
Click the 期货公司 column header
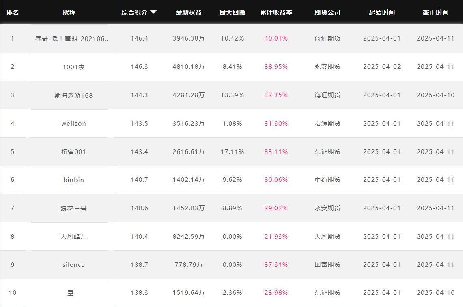coord(327,13)
